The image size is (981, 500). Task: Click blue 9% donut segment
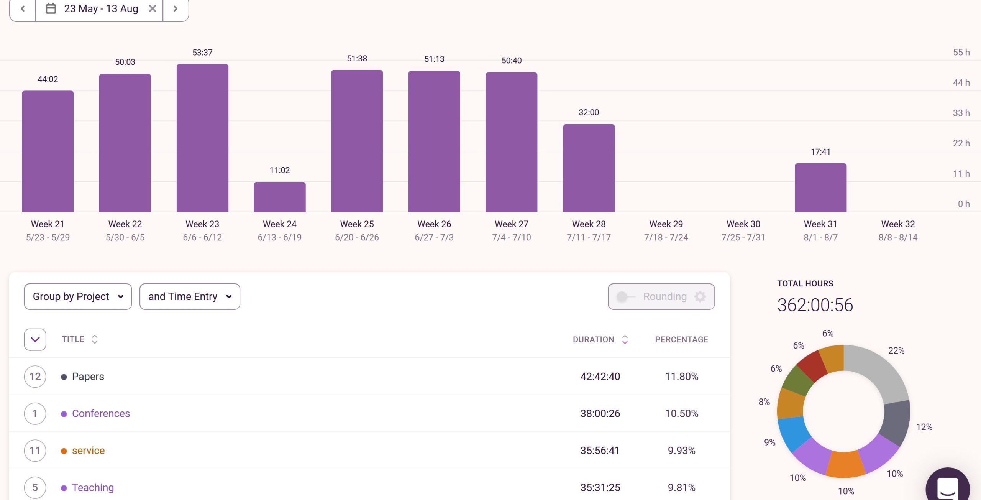pyautogui.click(x=794, y=434)
